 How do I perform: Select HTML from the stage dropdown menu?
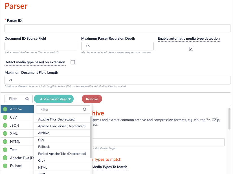(x=62, y=168)
